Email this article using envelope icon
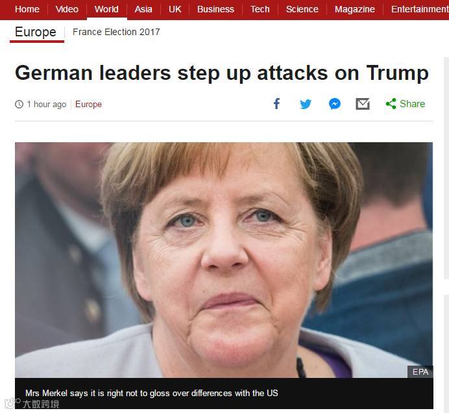This screenshot has width=449, height=413. pos(363,104)
